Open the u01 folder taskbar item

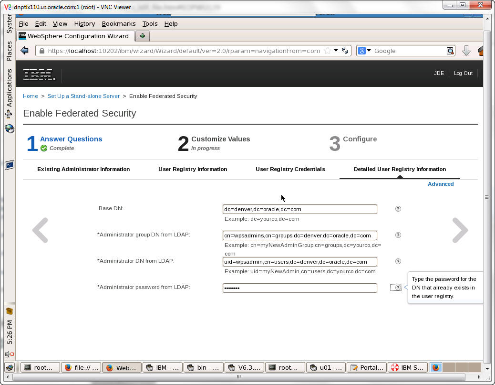point(326,367)
